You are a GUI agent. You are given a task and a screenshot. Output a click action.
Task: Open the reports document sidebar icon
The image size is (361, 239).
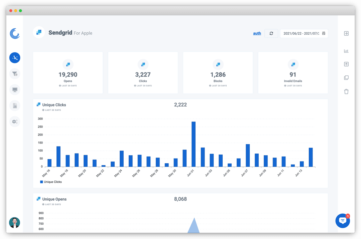[15, 106]
